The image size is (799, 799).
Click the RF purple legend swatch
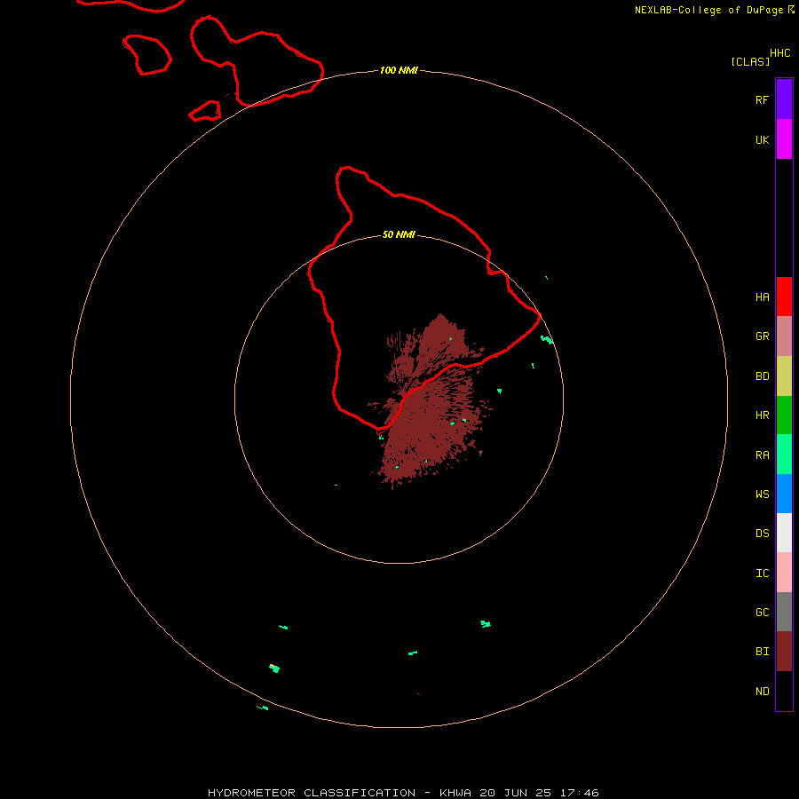pyautogui.click(x=784, y=99)
